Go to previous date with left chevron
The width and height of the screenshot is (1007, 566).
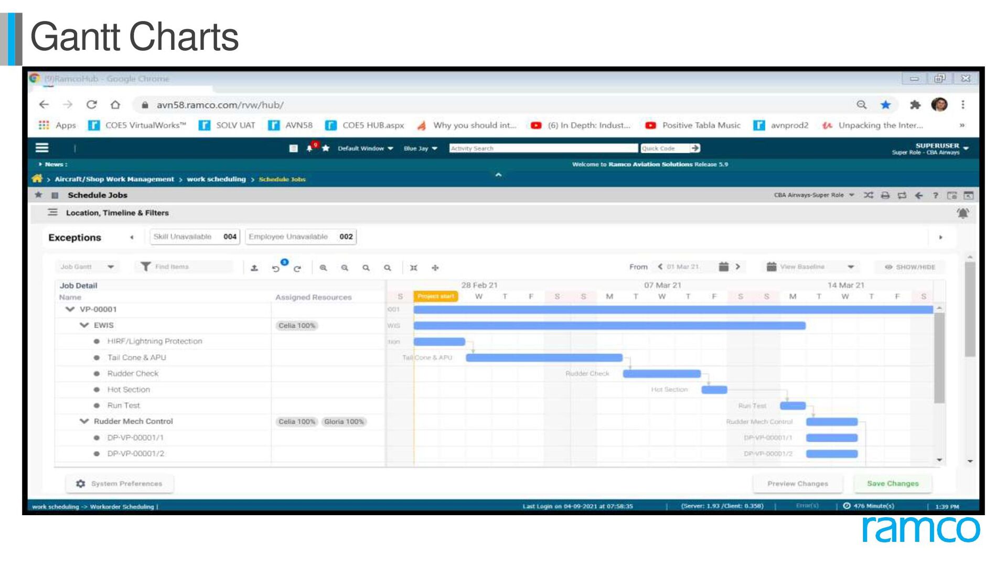pos(660,267)
